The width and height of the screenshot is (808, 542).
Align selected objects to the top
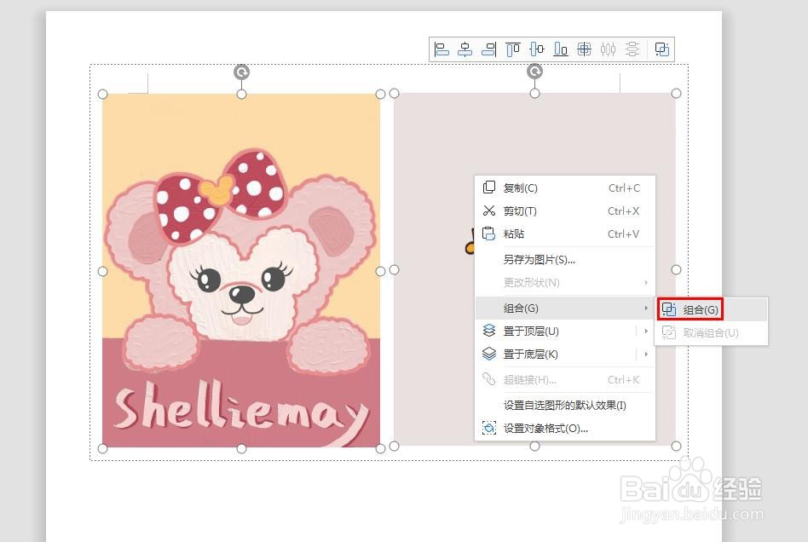(x=513, y=49)
